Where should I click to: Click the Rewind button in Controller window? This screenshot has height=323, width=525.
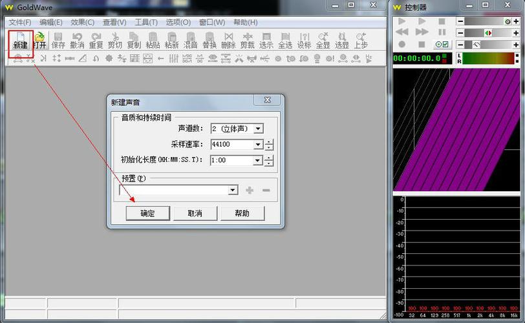[402, 32]
